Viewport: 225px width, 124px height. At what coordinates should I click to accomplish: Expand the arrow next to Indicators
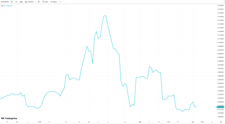coord(35,2)
